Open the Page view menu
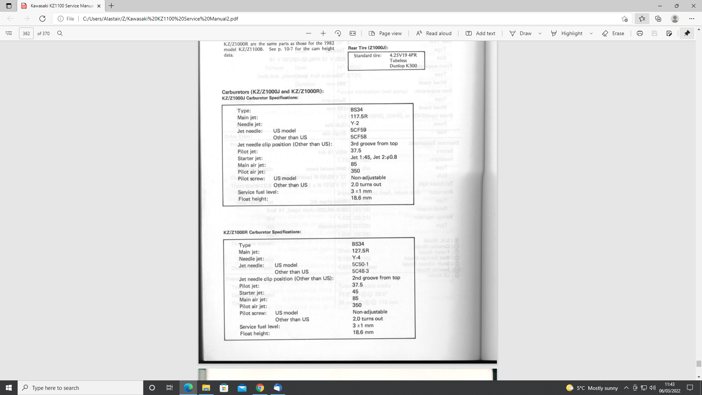702x395 pixels. (x=385, y=33)
